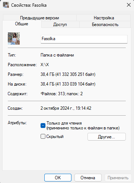This screenshot has width=134, height=183.
Task: Enable the Скрытый attribute checkbox
Action: point(43,137)
